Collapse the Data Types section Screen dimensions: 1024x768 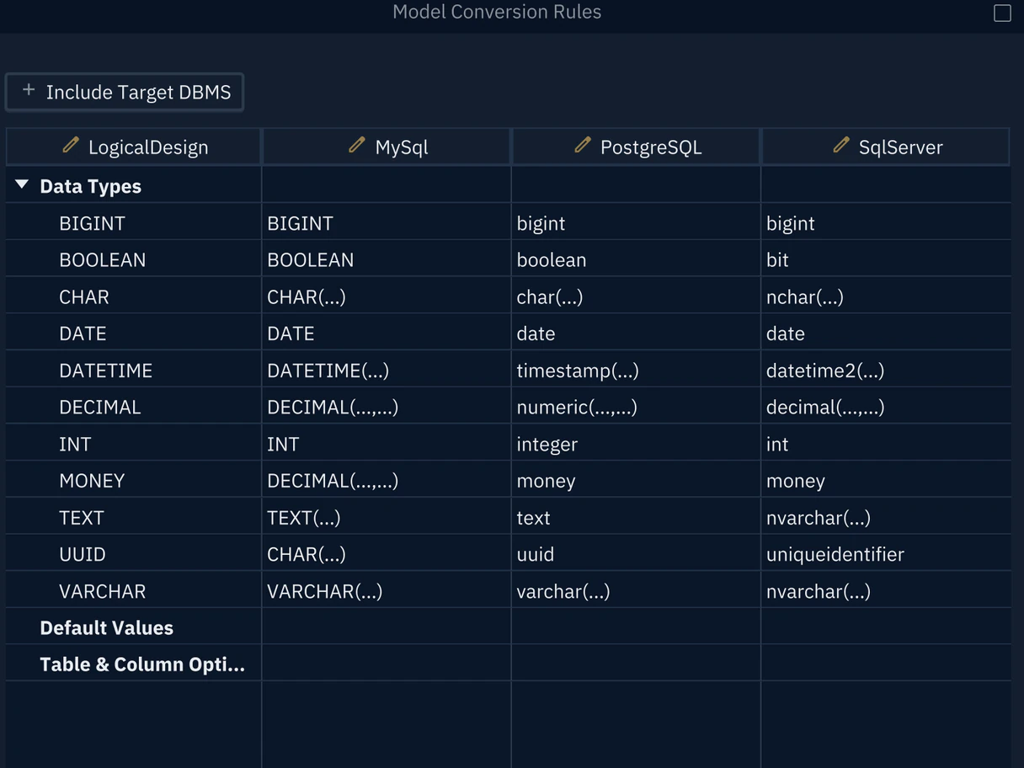click(x=22, y=184)
